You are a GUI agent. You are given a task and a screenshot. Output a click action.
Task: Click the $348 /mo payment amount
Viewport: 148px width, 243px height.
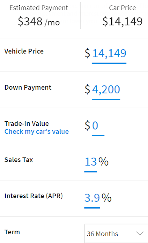39,22
